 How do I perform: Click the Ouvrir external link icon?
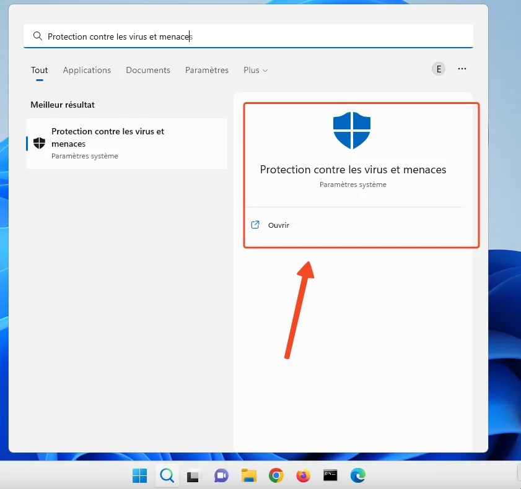coord(255,225)
